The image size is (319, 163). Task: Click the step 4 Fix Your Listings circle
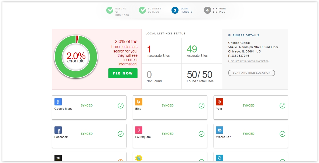point(207,10)
